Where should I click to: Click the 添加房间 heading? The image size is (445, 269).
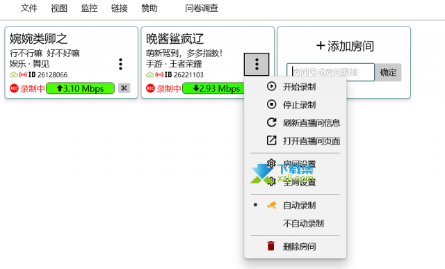pyautogui.click(x=345, y=46)
